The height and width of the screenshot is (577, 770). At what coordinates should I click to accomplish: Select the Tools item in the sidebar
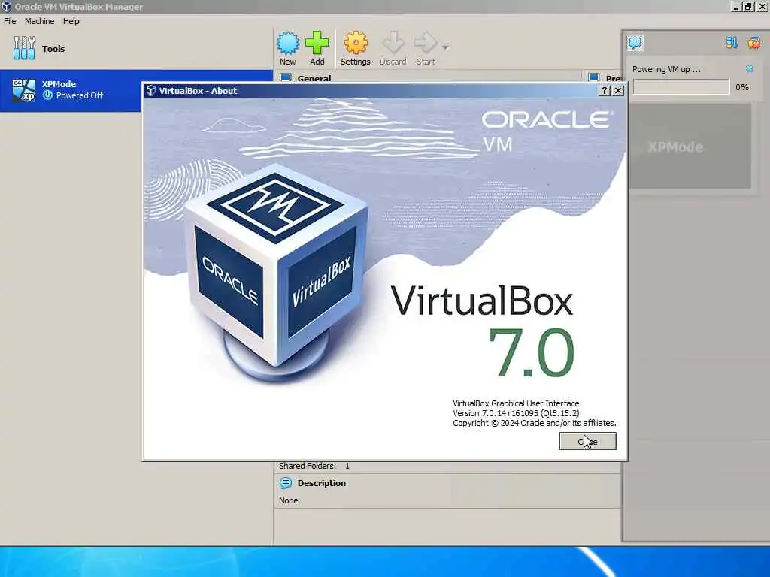click(x=136, y=49)
